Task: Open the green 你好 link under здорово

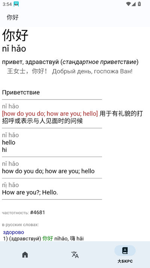Action: (48, 238)
